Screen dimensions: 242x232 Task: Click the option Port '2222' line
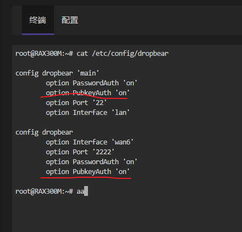point(80,152)
